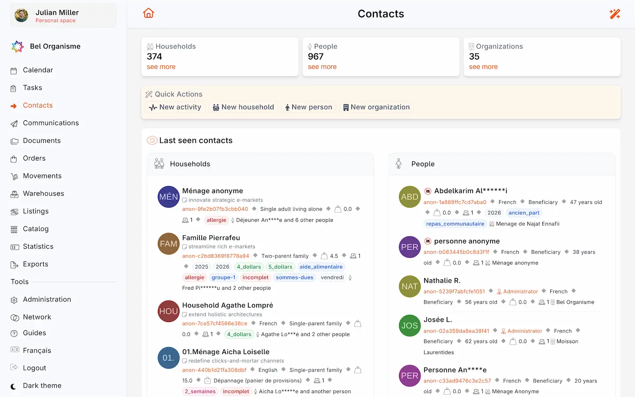
Task: Click the New activity button
Action: 175,107
